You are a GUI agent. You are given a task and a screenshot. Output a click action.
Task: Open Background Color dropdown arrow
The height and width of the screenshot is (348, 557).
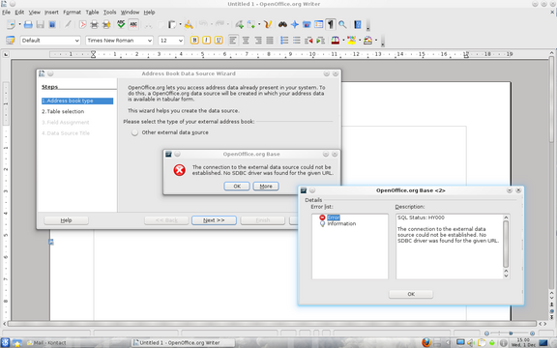pyautogui.click(x=376, y=41)
